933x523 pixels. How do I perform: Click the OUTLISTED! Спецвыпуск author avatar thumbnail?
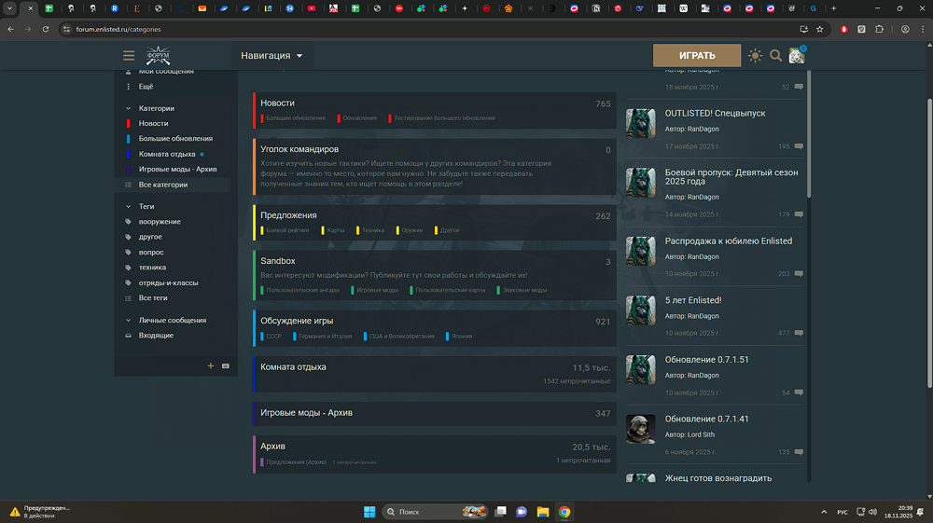pyautogui.click(x=640, y=123)
